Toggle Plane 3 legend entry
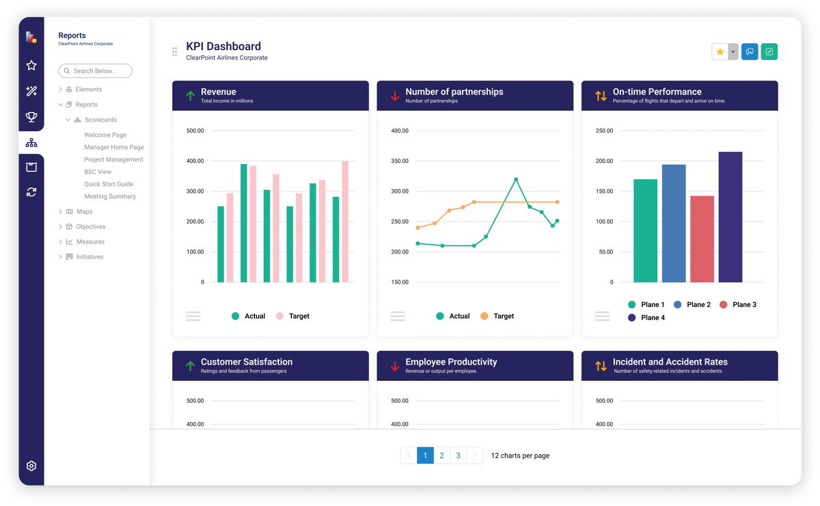820x506 pixels. 738,305
